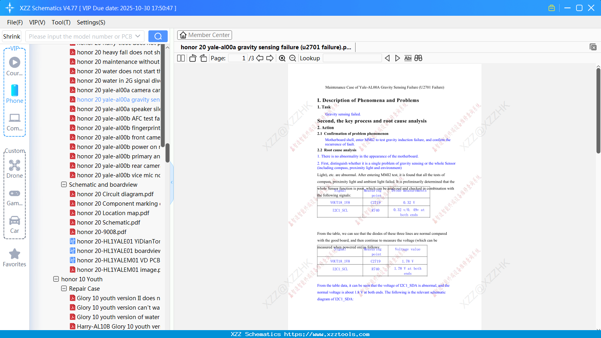Open Glory 10 youth version of water case
601x338 pixels.
pyautogui.click(x=118, y=317)
